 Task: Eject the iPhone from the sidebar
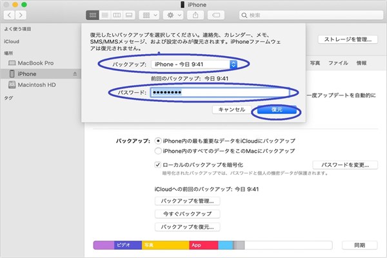click(75, 74)
